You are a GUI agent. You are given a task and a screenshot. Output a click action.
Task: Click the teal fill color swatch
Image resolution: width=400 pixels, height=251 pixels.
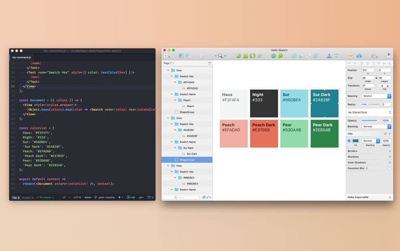pos(356,141)
